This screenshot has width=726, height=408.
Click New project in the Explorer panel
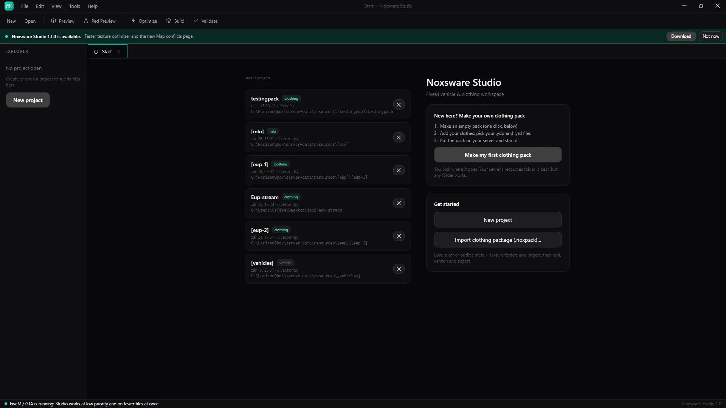click(x=28, y=100)
